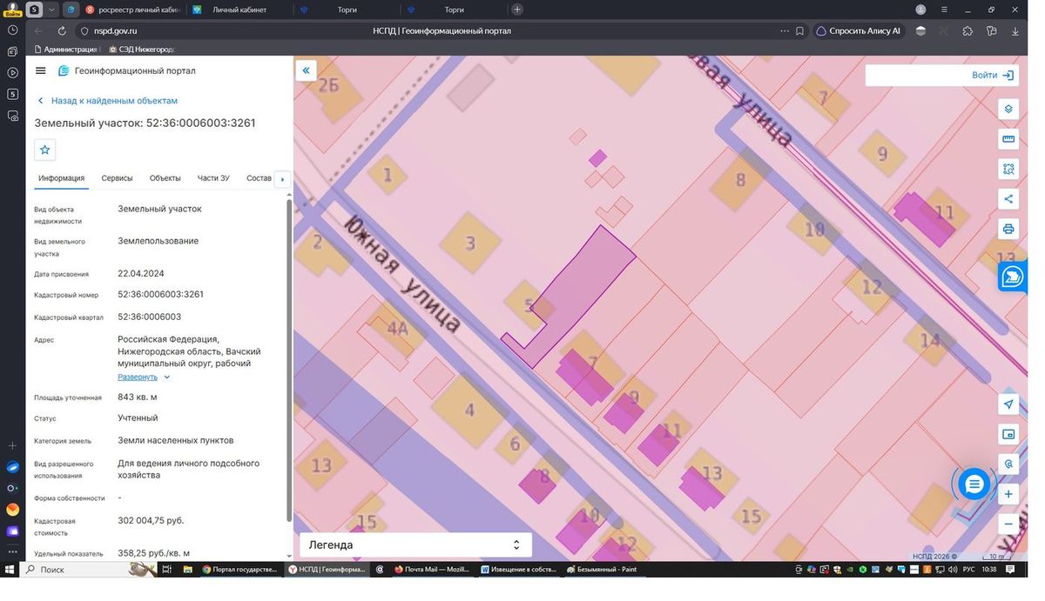Reload the page in the browser
1045x601 pixels.
coord(62,31)
